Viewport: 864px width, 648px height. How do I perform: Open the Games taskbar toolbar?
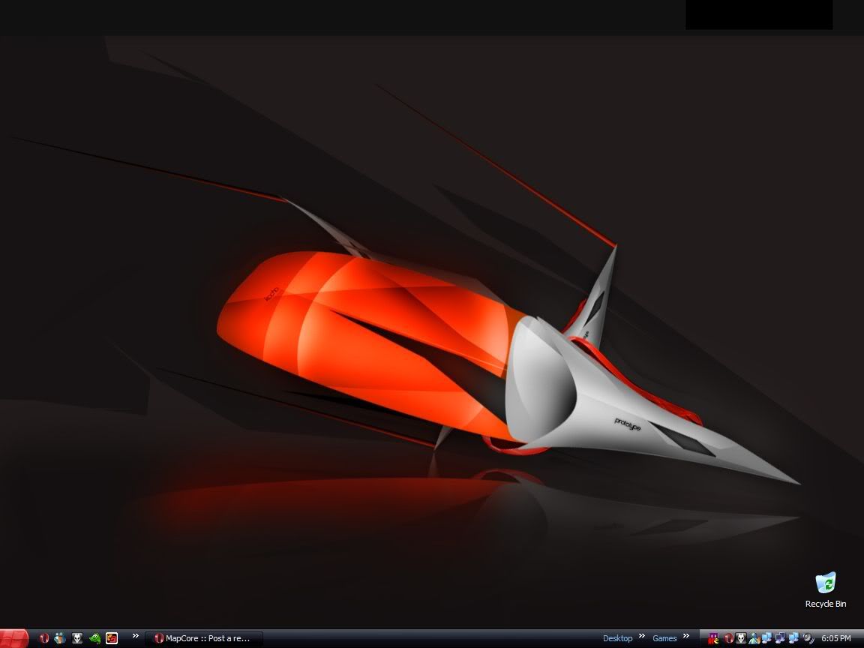(x=664, y=638)
